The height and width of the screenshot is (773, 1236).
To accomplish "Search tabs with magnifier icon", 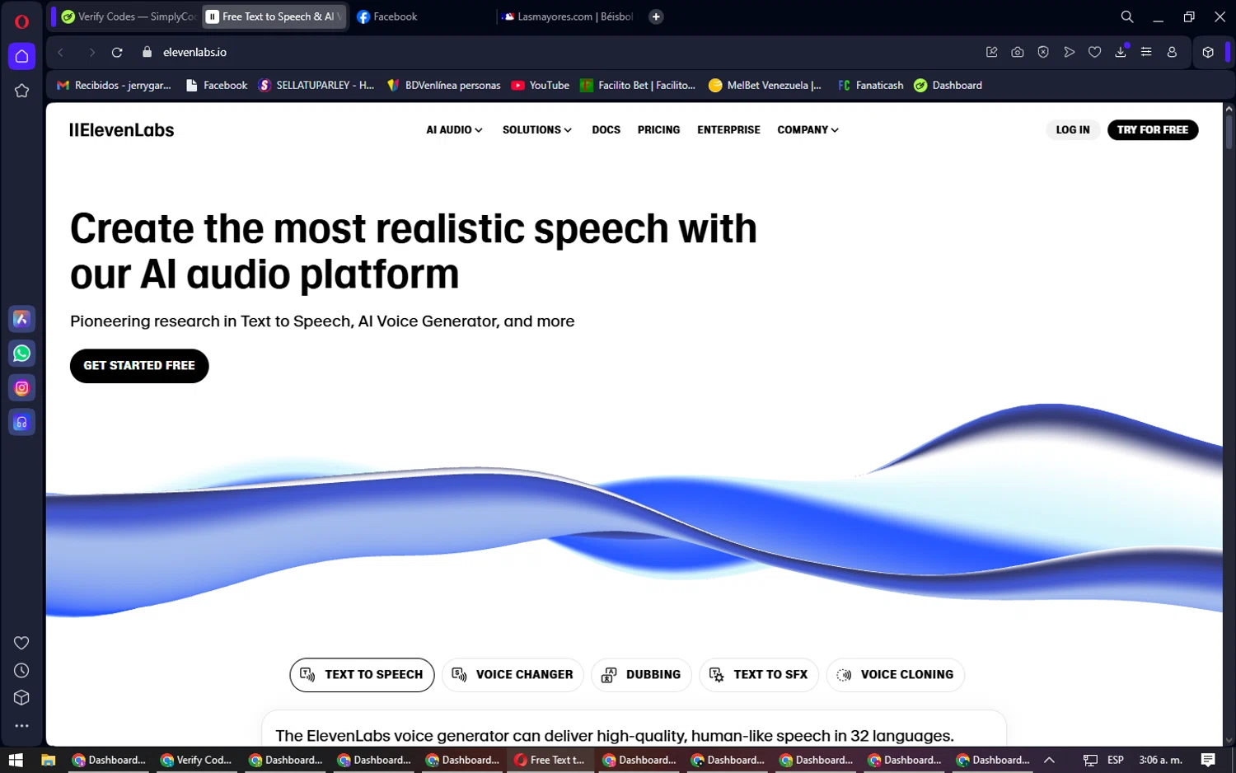I will (x=1127, y=16).
